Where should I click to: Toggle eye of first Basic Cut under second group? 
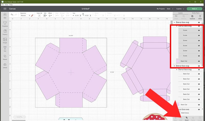(199, 74)
